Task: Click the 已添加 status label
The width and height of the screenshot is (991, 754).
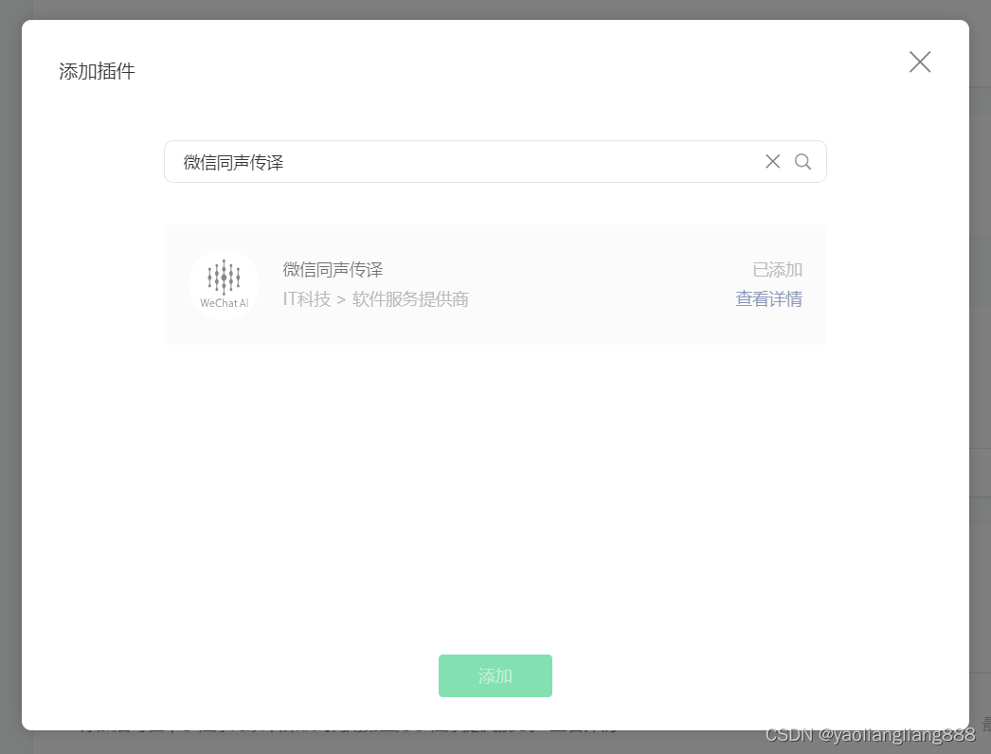Action: point(778,270)
